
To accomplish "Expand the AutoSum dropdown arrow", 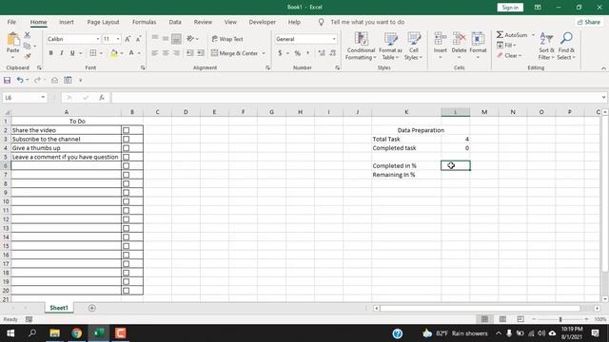I will click(x=533, y=35).
